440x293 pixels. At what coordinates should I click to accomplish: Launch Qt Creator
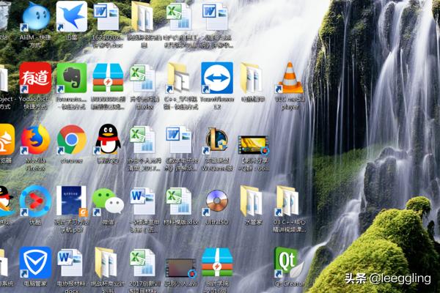click(289, 263)
